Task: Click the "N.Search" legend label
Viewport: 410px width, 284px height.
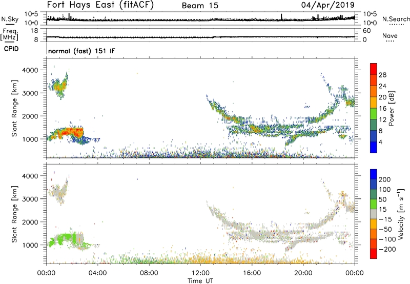Action: point(396,19)
